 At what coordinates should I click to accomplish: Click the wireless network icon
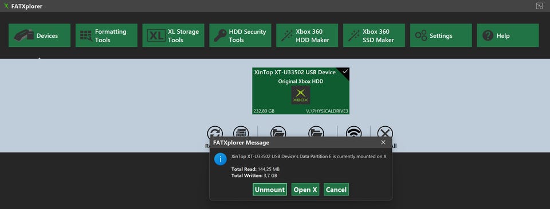click(353, 132)
